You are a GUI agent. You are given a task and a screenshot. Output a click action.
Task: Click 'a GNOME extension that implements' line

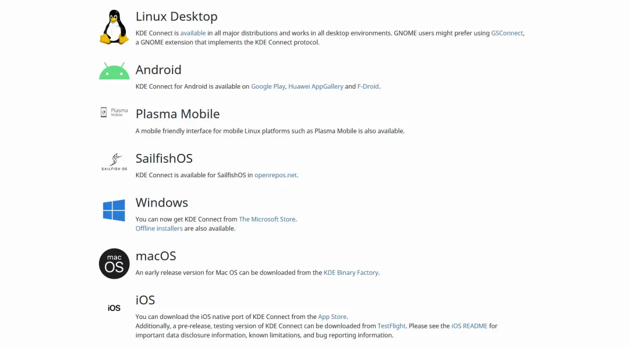pyautogui.click(x=228, y=42)
